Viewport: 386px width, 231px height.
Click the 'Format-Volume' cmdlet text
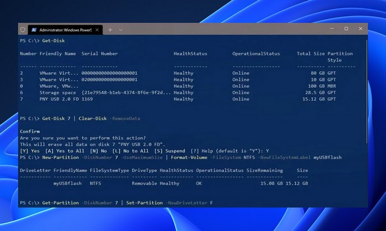click(189, 158)
